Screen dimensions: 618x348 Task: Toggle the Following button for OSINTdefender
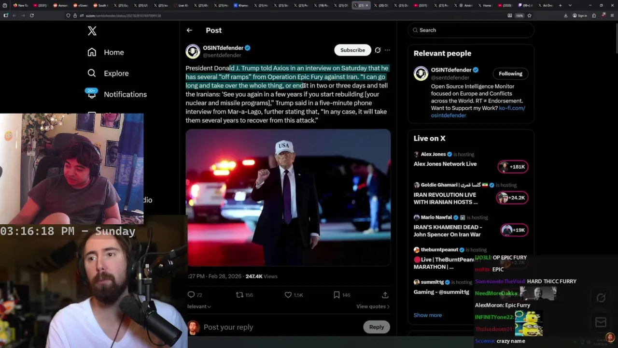pos(510,73)
